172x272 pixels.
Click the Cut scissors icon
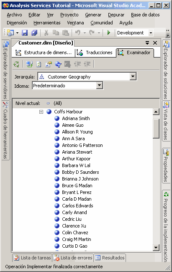coord(46,33)
